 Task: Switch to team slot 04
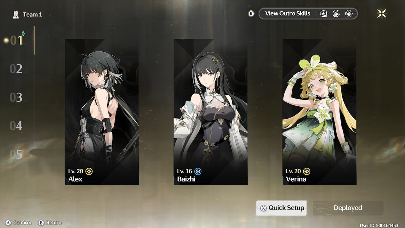(x=16, y=126)
